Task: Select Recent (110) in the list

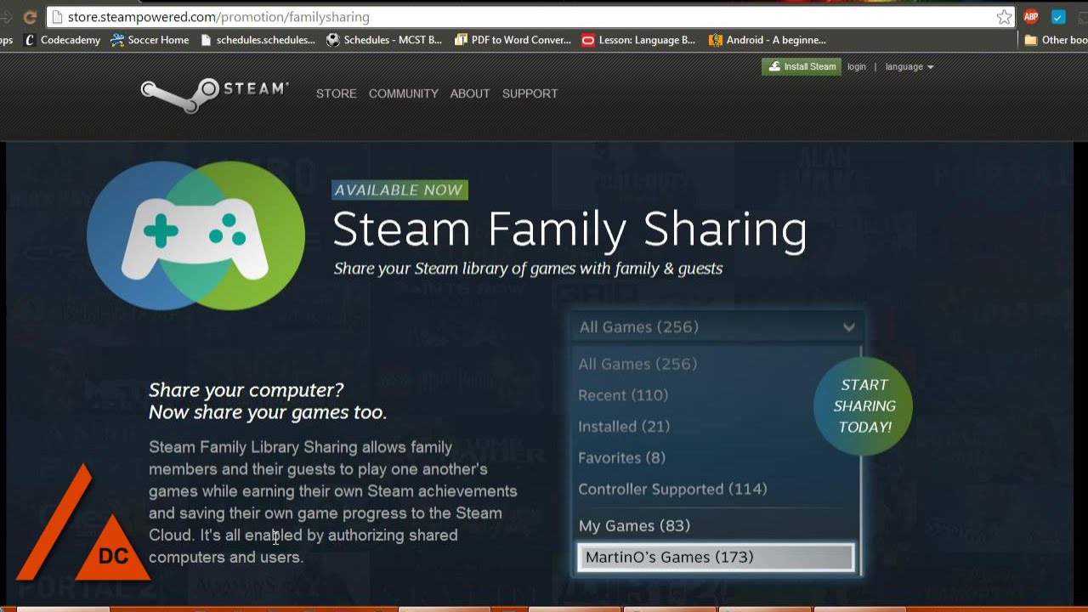Action: [x=623, y=395]
